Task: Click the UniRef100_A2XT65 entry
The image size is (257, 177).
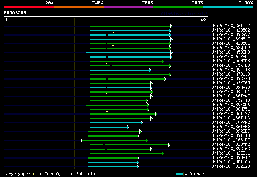Action: [230, 83]
